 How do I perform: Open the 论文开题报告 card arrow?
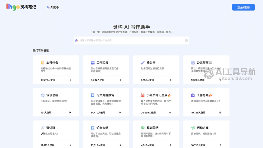click(120, 112)
